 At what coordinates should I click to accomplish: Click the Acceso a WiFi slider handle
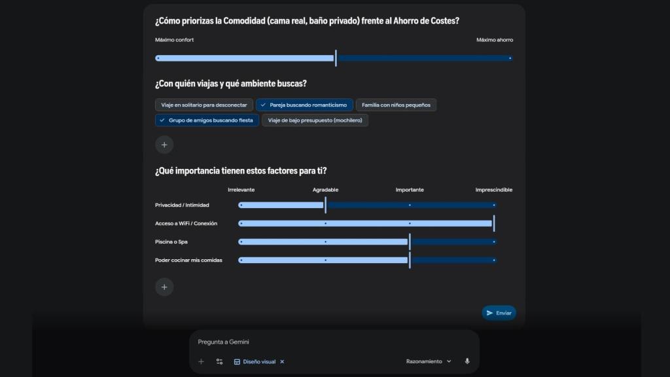(x=494, y=223)
